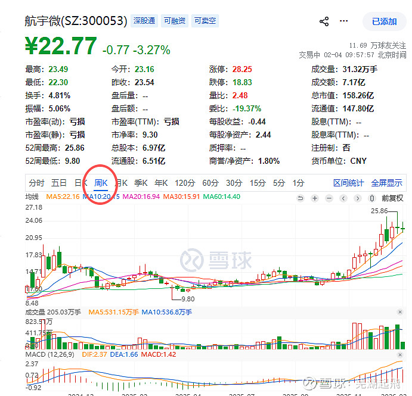The height and width of the screenshot is (396, 412).
Task: Click the 25.86 high marker on chart
Action: click(379, 211)
